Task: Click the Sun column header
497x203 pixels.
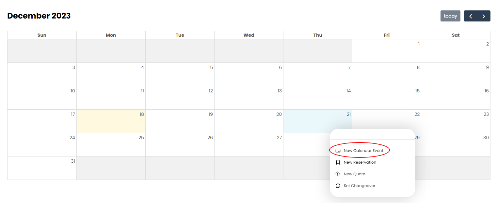Action: tap(42, 35)
